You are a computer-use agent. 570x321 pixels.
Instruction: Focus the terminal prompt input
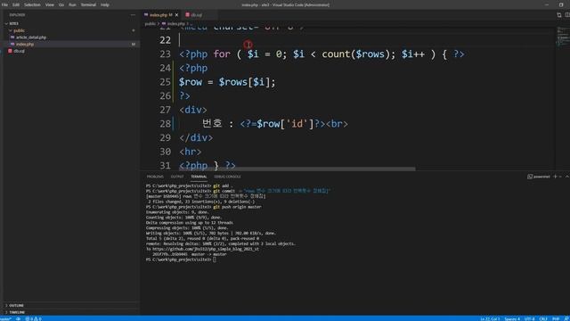[x=215, y=259]
